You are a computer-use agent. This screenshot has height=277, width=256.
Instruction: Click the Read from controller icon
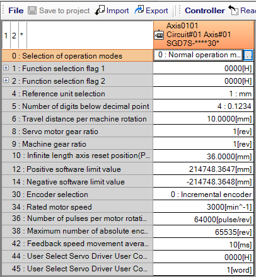pyautogui.click(x=233, y=10)
